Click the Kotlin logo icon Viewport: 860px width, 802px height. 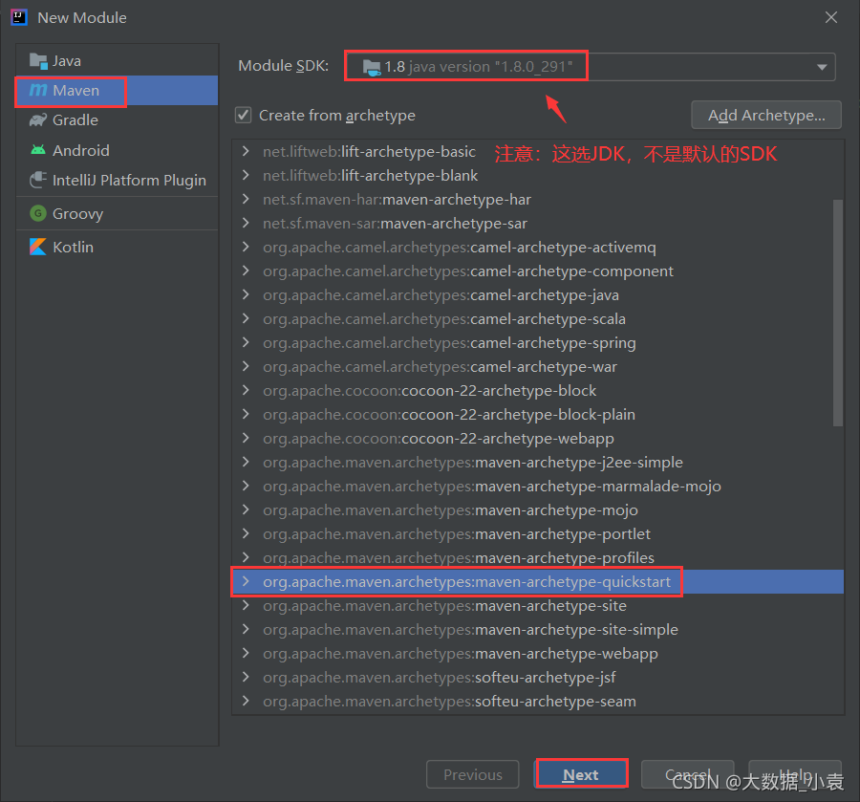38,247
